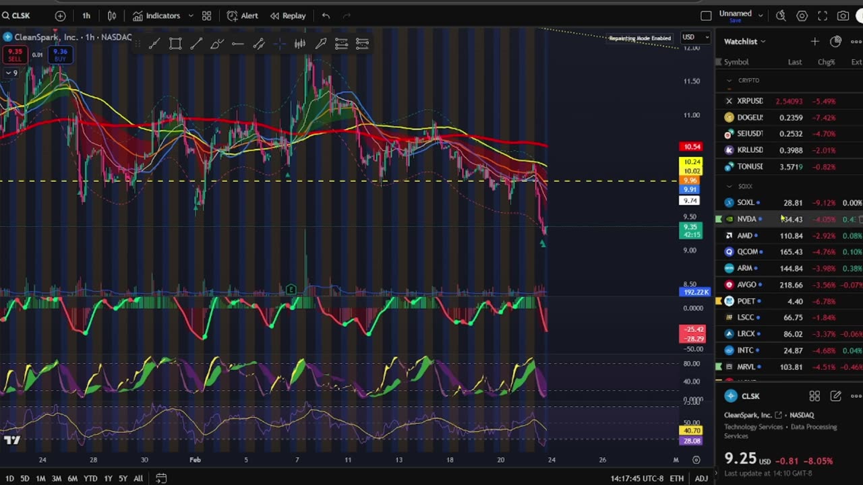Open chart settings hexagon icon

pos(802,15)
